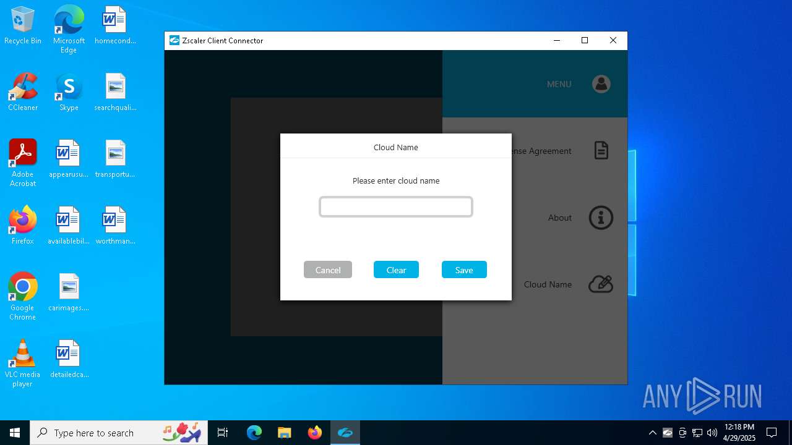The image size is (792, 445).
Task: Click the MENU label in Zscaler header
Action: tap(559, 84)
